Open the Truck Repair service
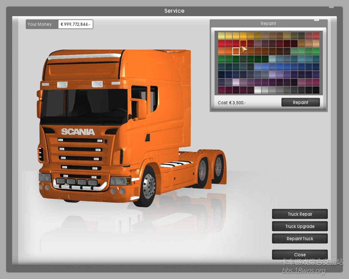 click(300, 214)
